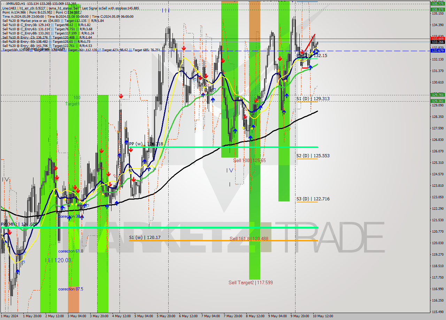Click the red 133.469 price tag on axis
This screenshot has width=446, height=320.
click(x=438, y=39)
